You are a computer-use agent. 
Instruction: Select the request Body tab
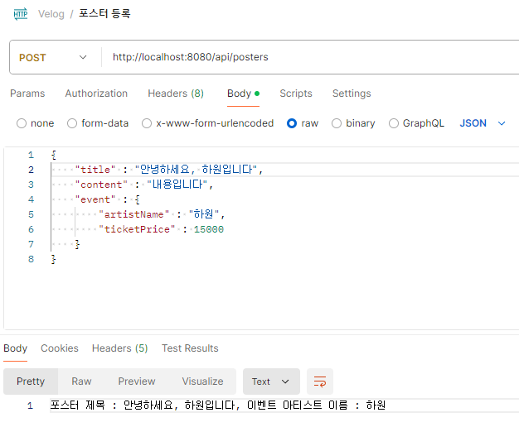tap(243, 94)
